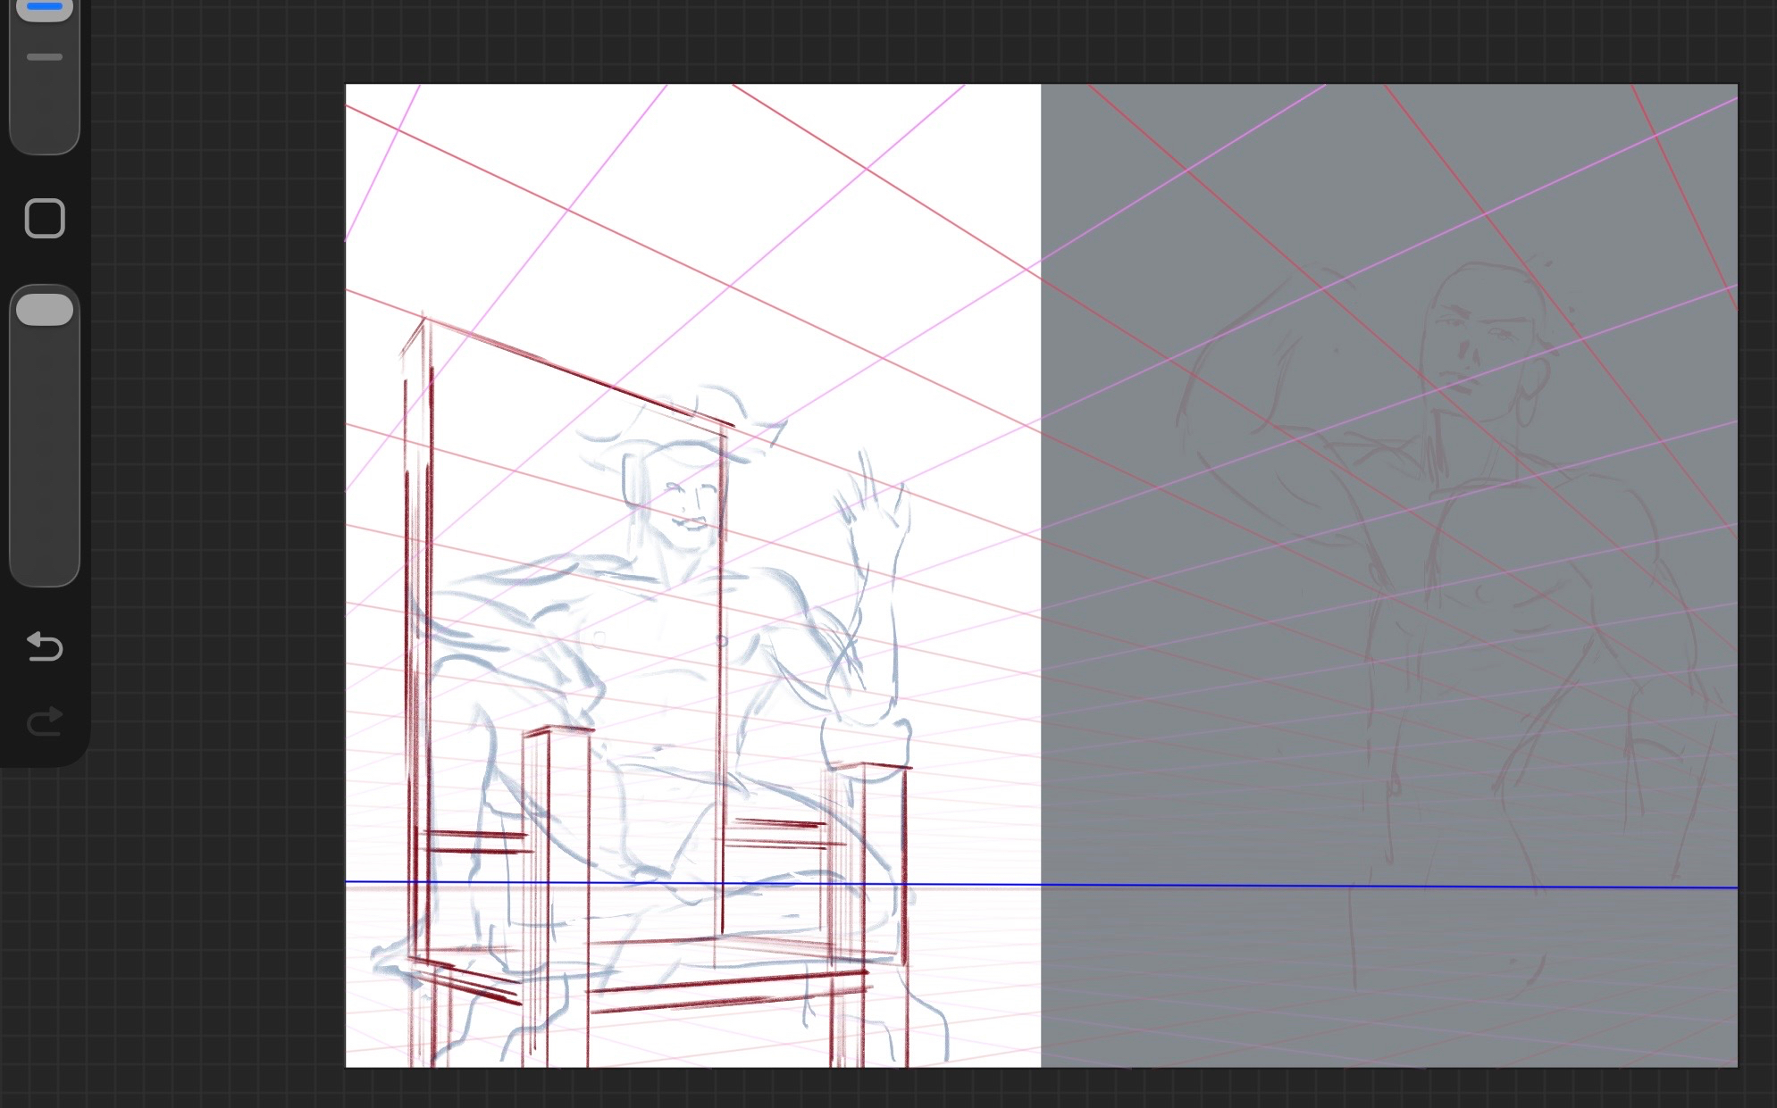
Task: Tap the redo arrow in sidebar
Action: 45,721
